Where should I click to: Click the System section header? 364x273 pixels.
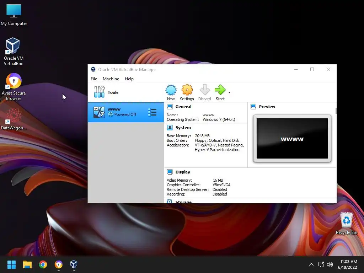coord(183,128)
